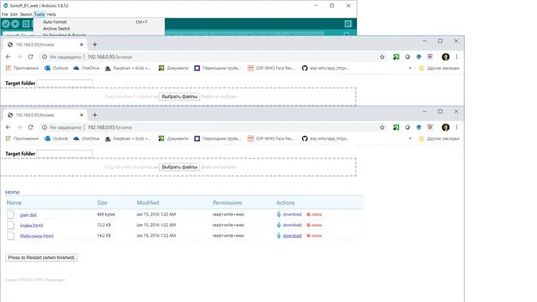This screenshot has height=302, width=537.
Task: Click the filebrowse.html file icon
Action: 11,236
